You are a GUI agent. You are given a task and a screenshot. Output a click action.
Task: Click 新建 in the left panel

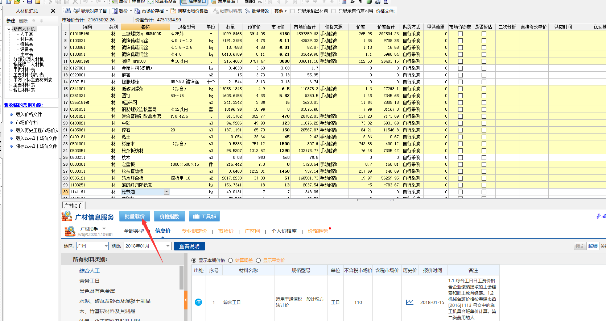pyautogui.click(x=11, y=21)
